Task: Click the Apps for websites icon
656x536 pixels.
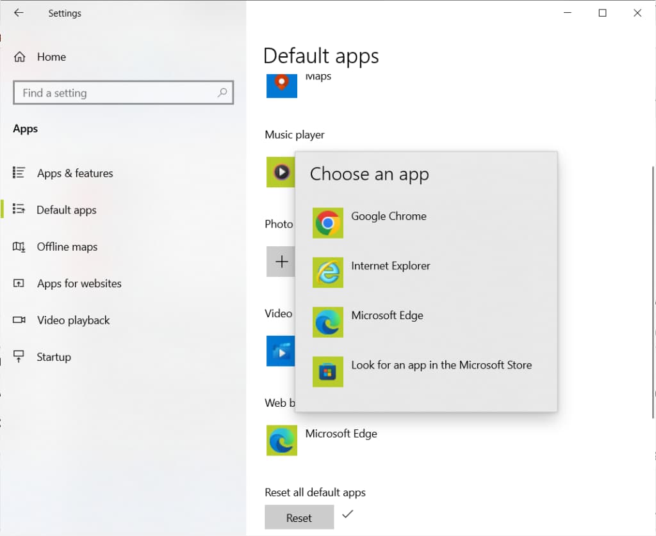Action: 19,283
